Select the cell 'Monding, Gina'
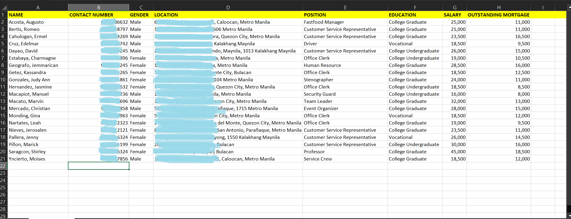571x219 pixels. tap(38, 115)
